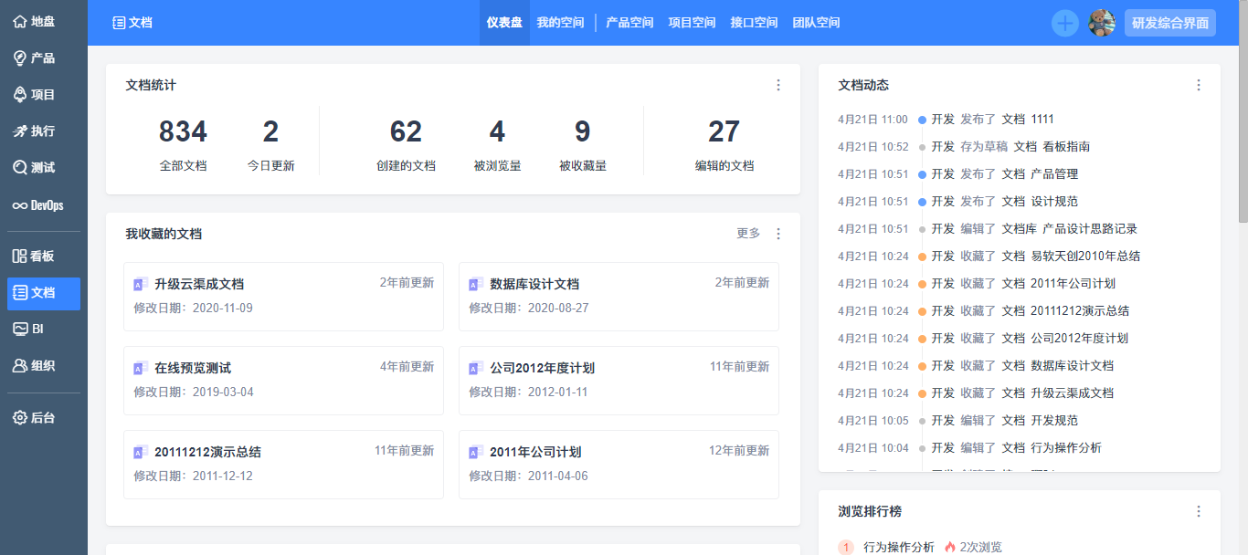Open the options menu of 文档动态 panel
The height and width of the screenshot is (555, 1248).
coord(1199,85)
